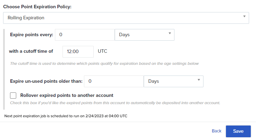This screenshot has width=256, height=140.
Task: Click the "with a cutoff time of" label
Action: click(31, 51)
